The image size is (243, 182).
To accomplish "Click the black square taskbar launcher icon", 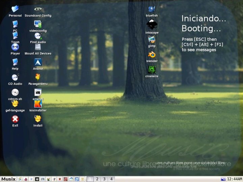I will tap(37, 179).
